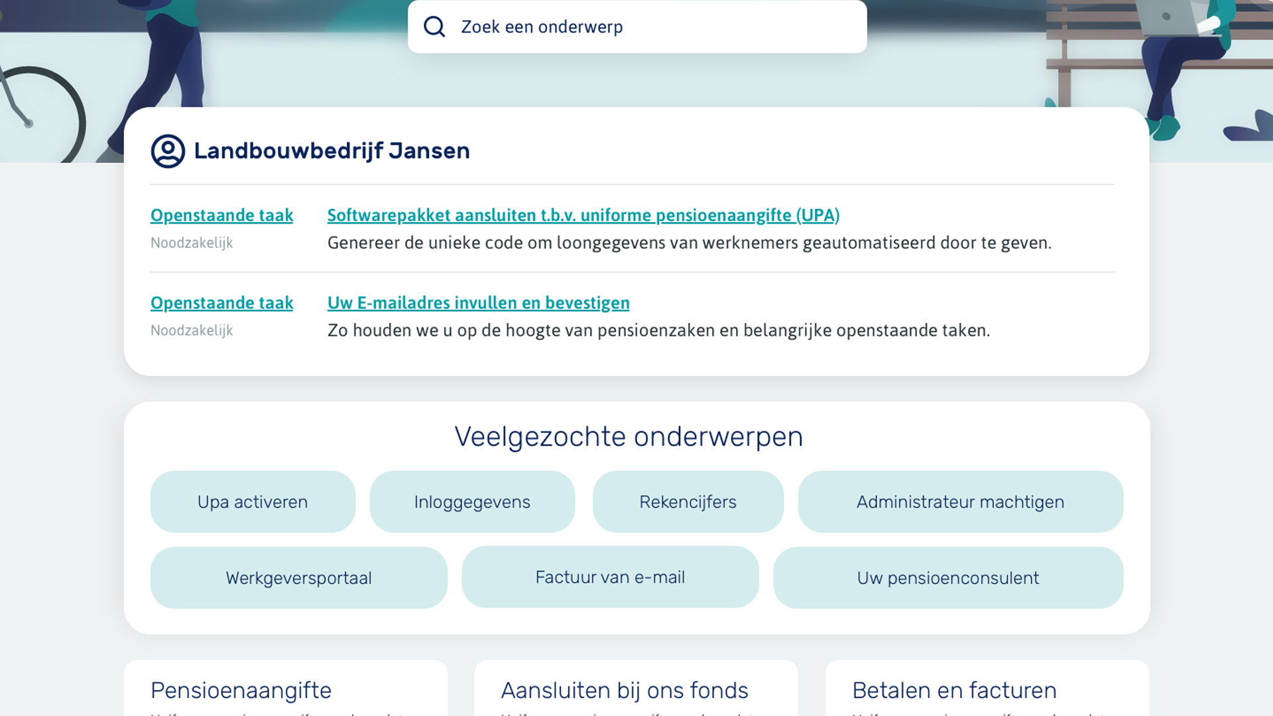Open 'Uw E-mailadres invullen en bevestigen' link
Viewport: 1273px width, 716px height.
[478, 303]
